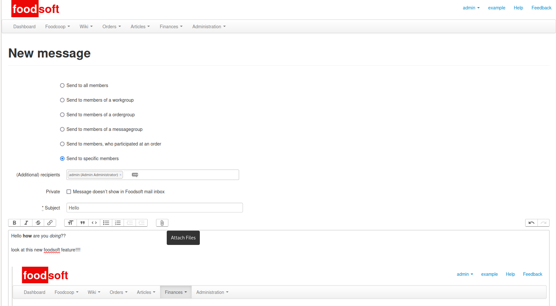Apply italic formatting in editor toolbar
556x306 pixels.
(26, 223)
